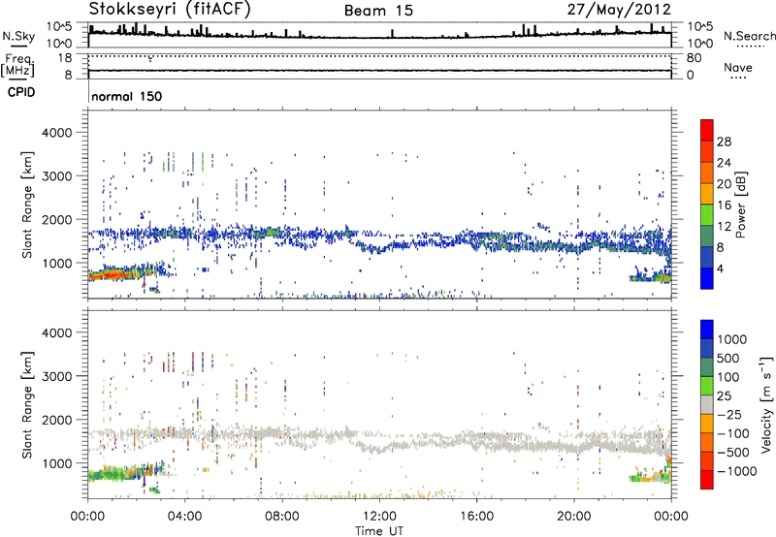Click the 'Power [dB]' colorbar label

[x=740, y=205]
